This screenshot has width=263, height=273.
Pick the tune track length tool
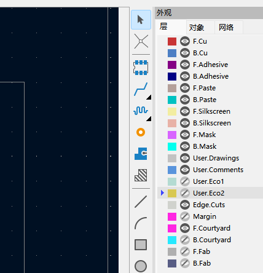[x=141, y=111]
